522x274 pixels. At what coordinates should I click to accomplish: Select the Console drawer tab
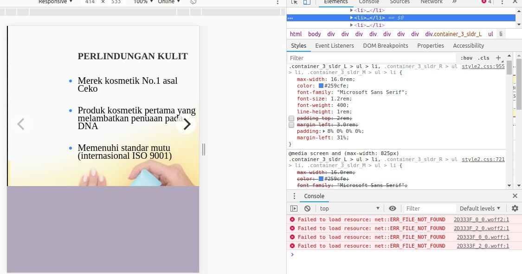point(314,196)
